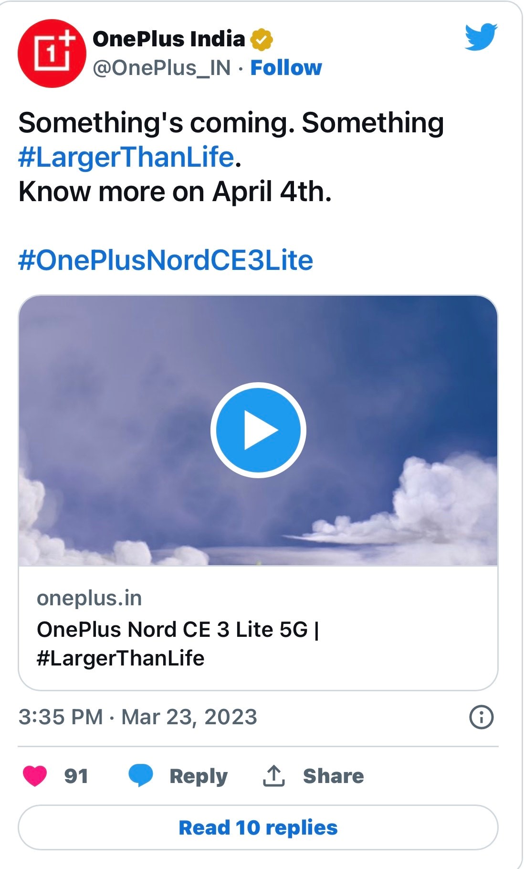The image size is (524, 869).
Task: Like the tweet with heart icon
Action: (x=35, y=775)
